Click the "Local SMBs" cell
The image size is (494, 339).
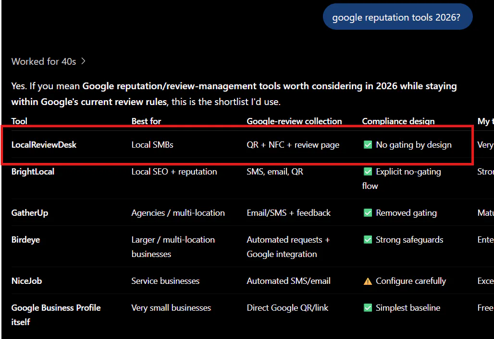click(x=152, y=145)
